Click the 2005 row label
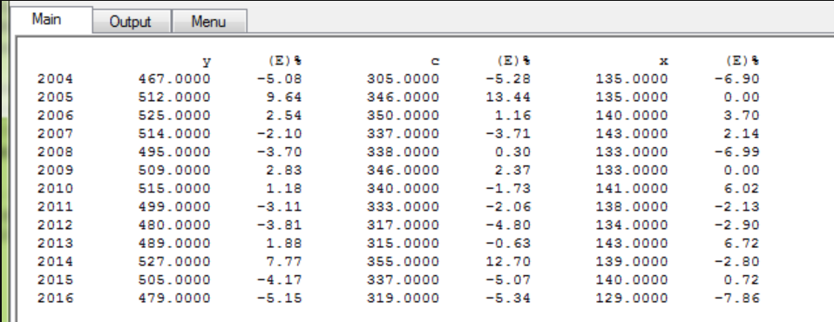834x322 pixels. coord(55,97)
